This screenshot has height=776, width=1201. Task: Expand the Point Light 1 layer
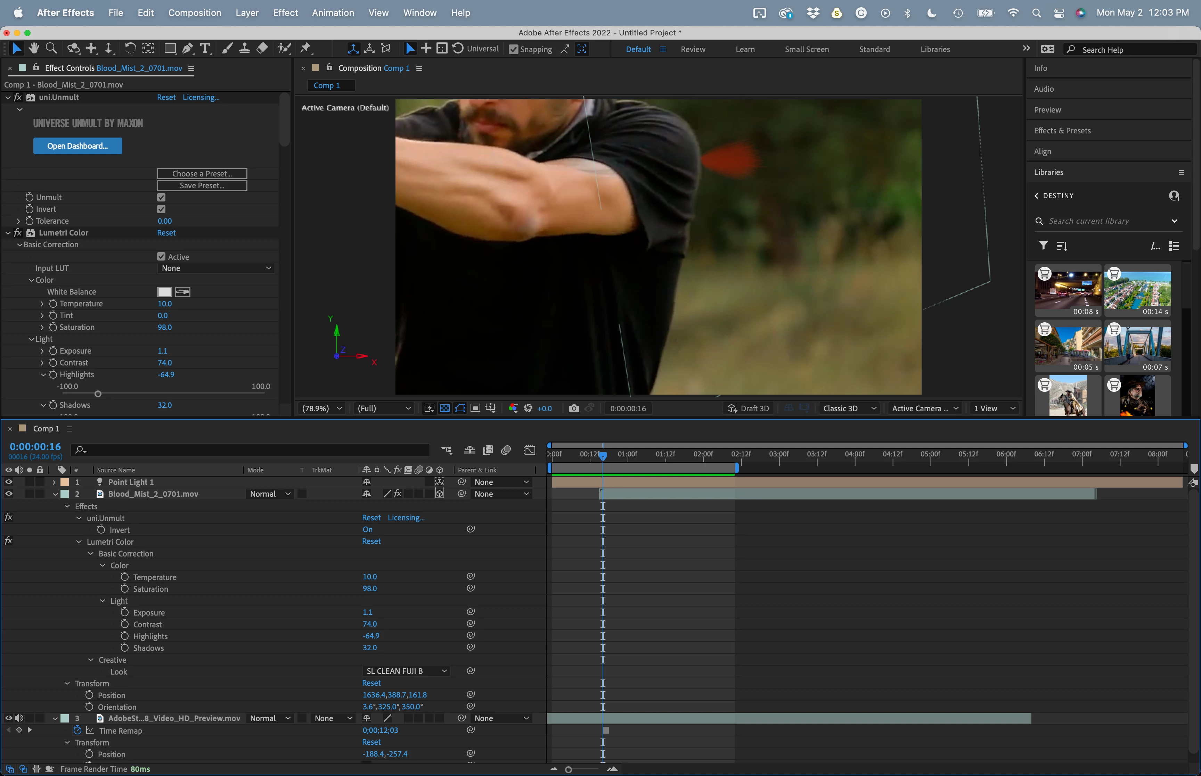tap(54, 482)
